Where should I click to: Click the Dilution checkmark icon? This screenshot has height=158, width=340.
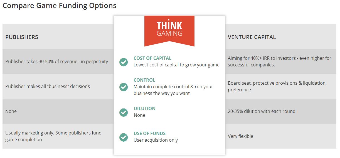[124, 112]
